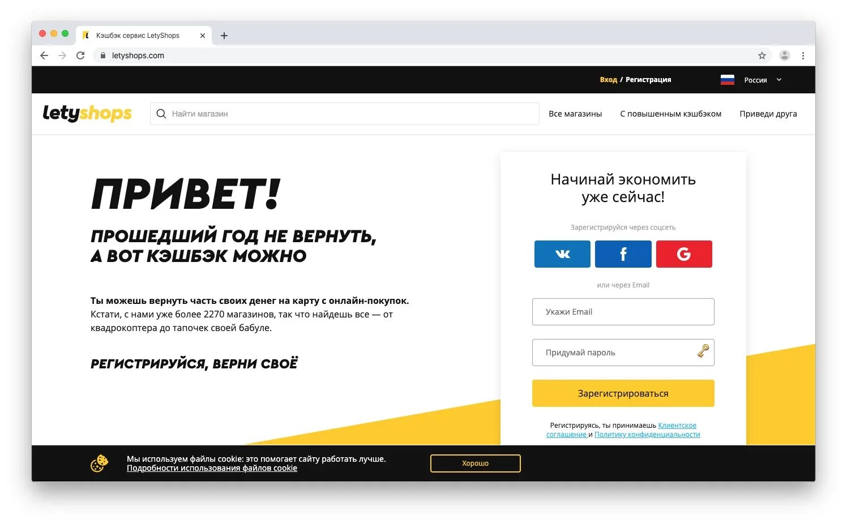The height and width of the screenshot is (524, 847).
Task: Open the Политику конфиденциальности link
Action: 647,435
